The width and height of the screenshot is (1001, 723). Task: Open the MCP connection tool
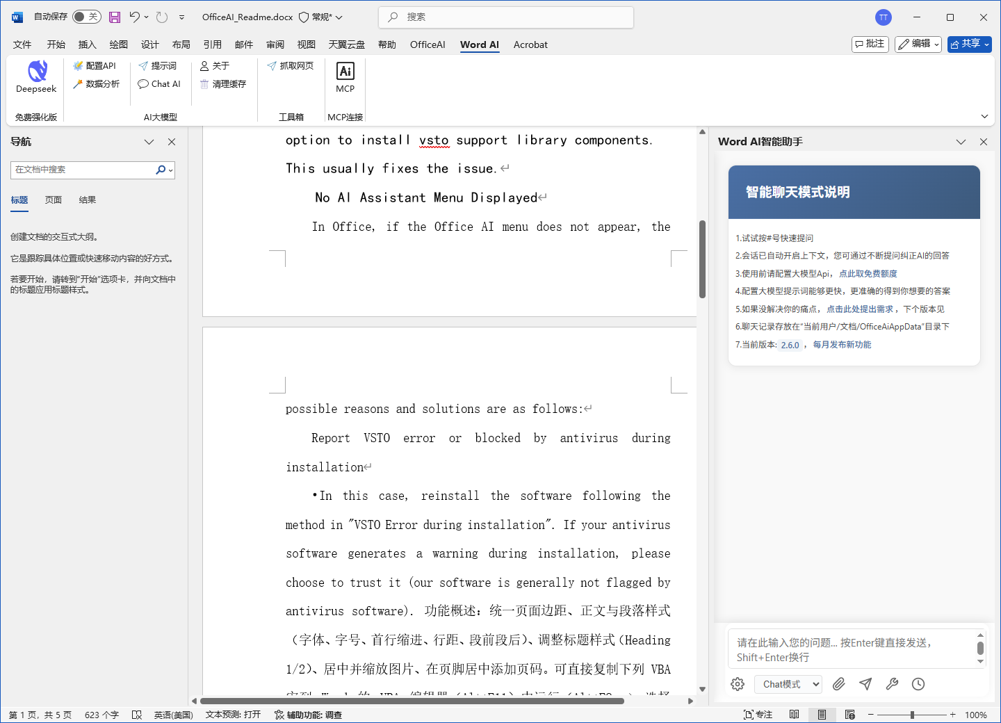pyautogui.click(x=345, y=77)
